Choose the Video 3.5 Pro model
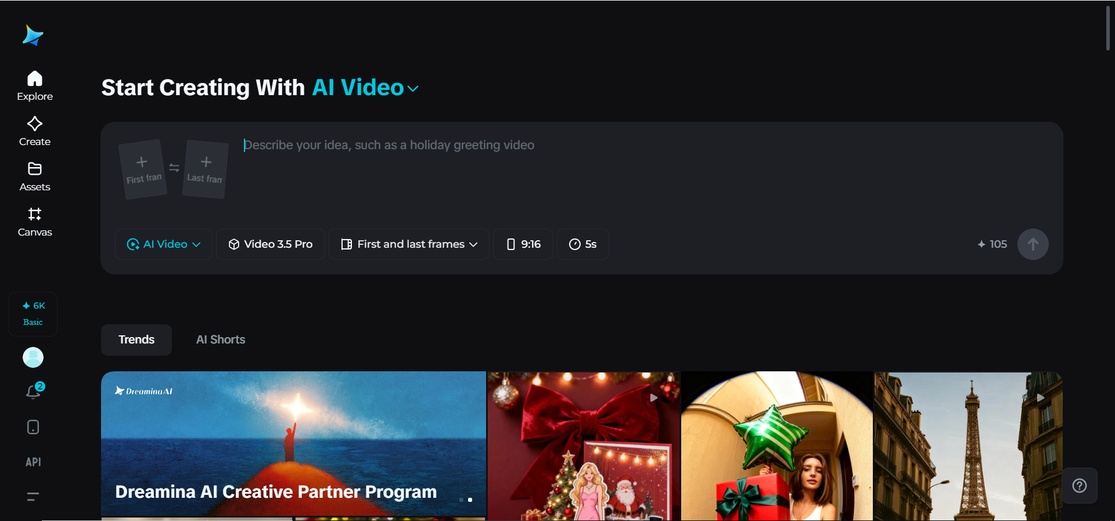Viewport: 1115px width, 521px height. [271, 244]
